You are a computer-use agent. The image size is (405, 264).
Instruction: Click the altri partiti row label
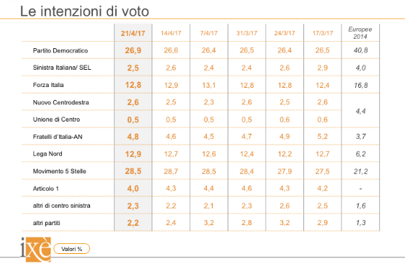(47, 223)
